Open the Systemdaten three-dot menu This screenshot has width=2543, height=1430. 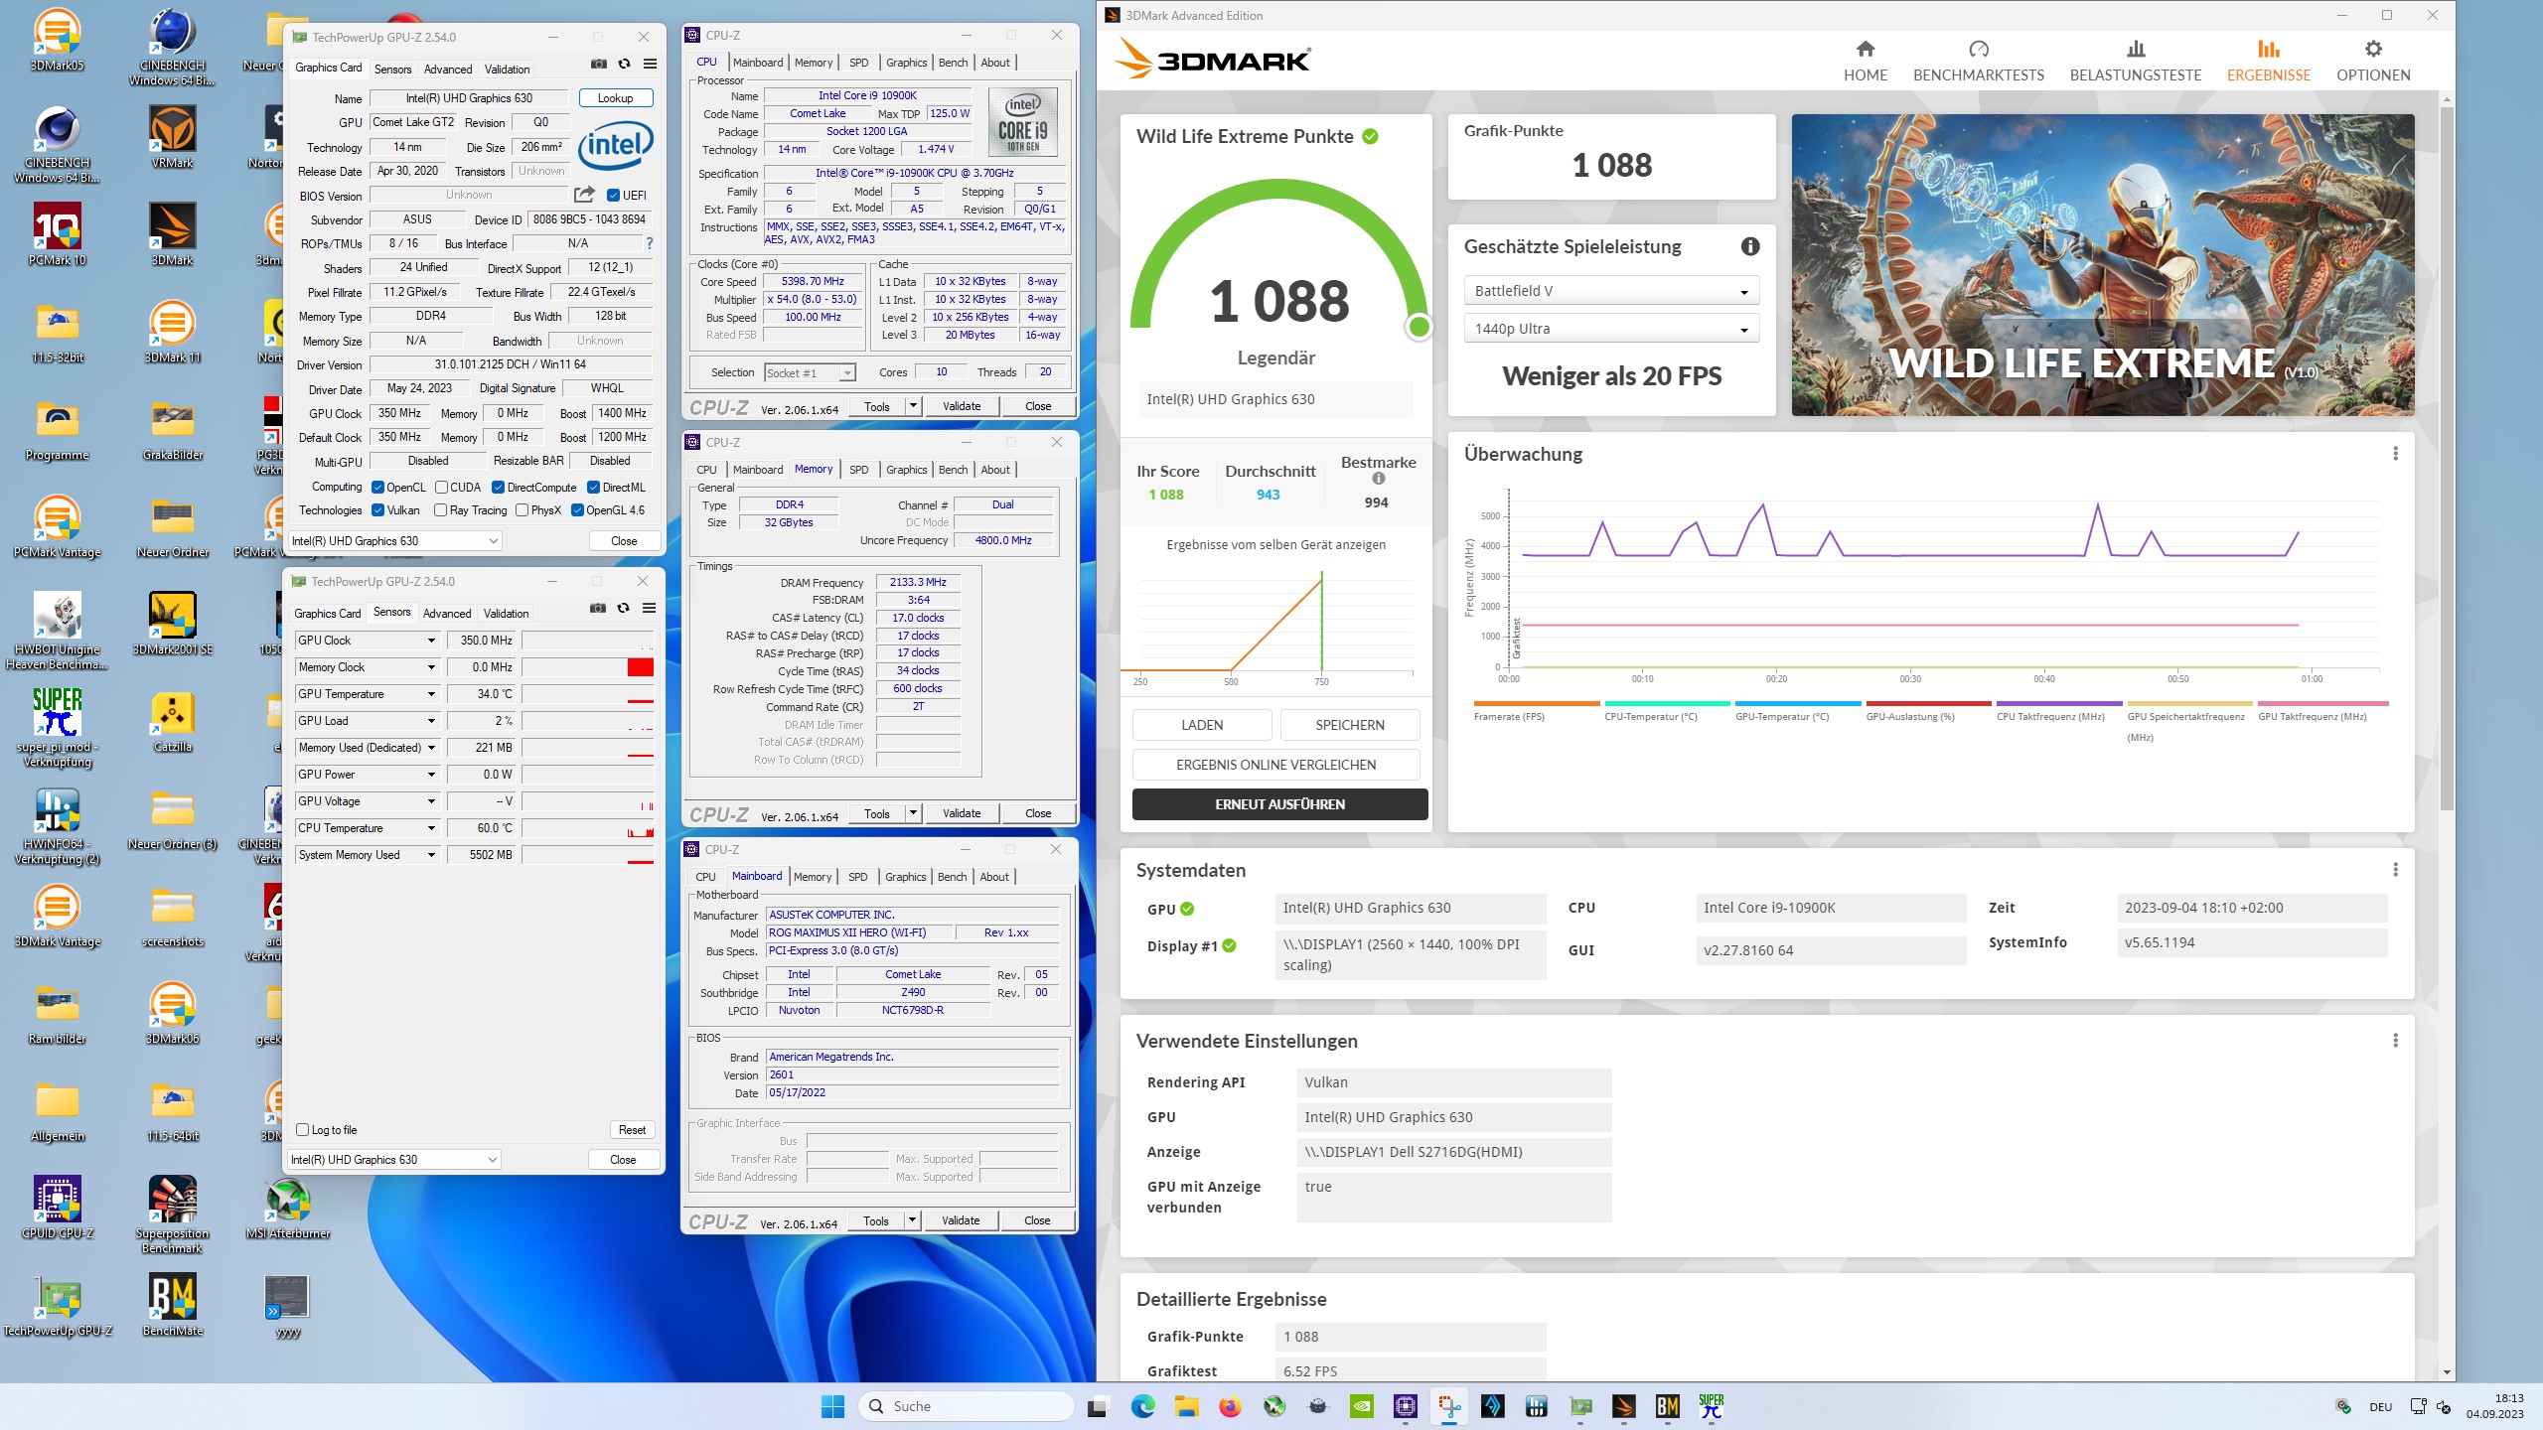(2395, 870)
